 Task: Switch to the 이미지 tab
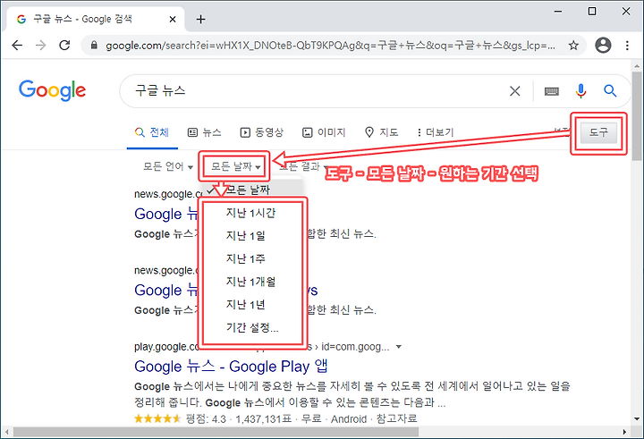324,132
